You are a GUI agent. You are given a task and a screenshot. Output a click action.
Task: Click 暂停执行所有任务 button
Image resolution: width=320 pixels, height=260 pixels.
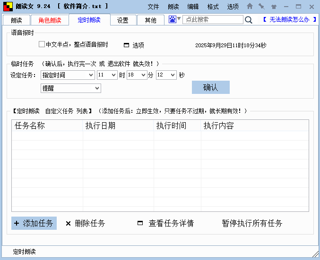(x=252, y=223)
